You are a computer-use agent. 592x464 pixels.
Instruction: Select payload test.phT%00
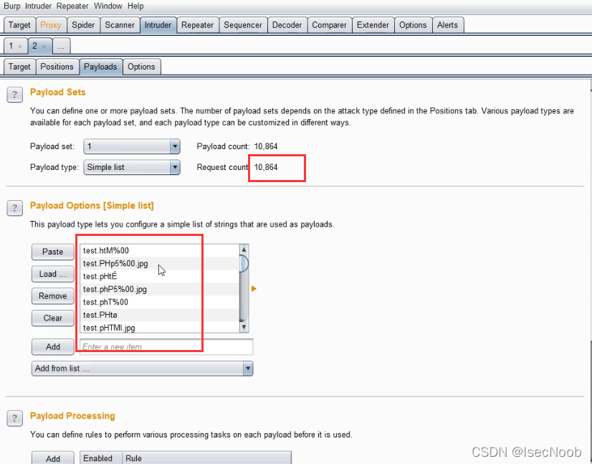[160, 302]
